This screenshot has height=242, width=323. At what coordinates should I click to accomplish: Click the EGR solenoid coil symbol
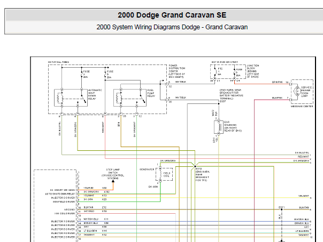[x=218, y=127]
